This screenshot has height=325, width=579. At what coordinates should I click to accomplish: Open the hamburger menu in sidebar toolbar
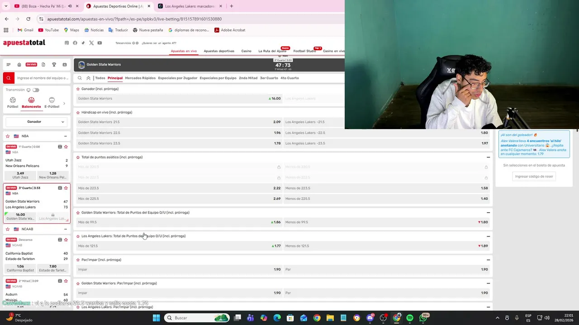click(8, 65)
